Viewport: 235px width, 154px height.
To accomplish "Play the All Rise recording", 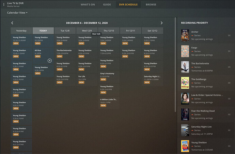I will (50, 61).
